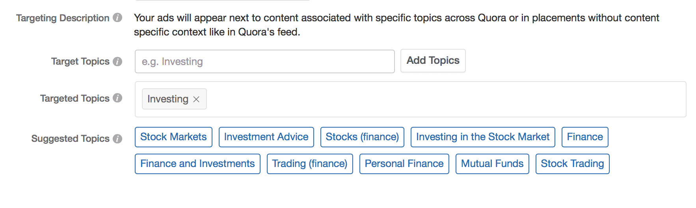
Task: Click the Targeted Topics info icon
Action: (x=117, y=98)
